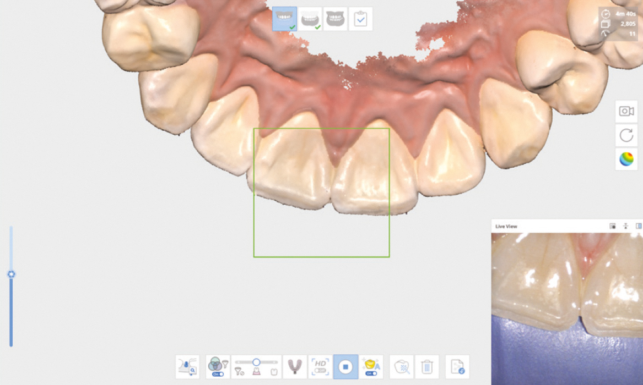Screen dimensions: 643x385
Task: Click the document share export icon
Action: tap(457, 367)
